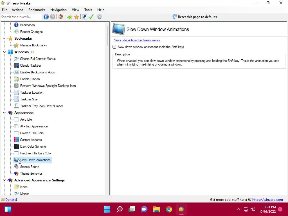Click the Information tree icon

(x=16, y=25)
